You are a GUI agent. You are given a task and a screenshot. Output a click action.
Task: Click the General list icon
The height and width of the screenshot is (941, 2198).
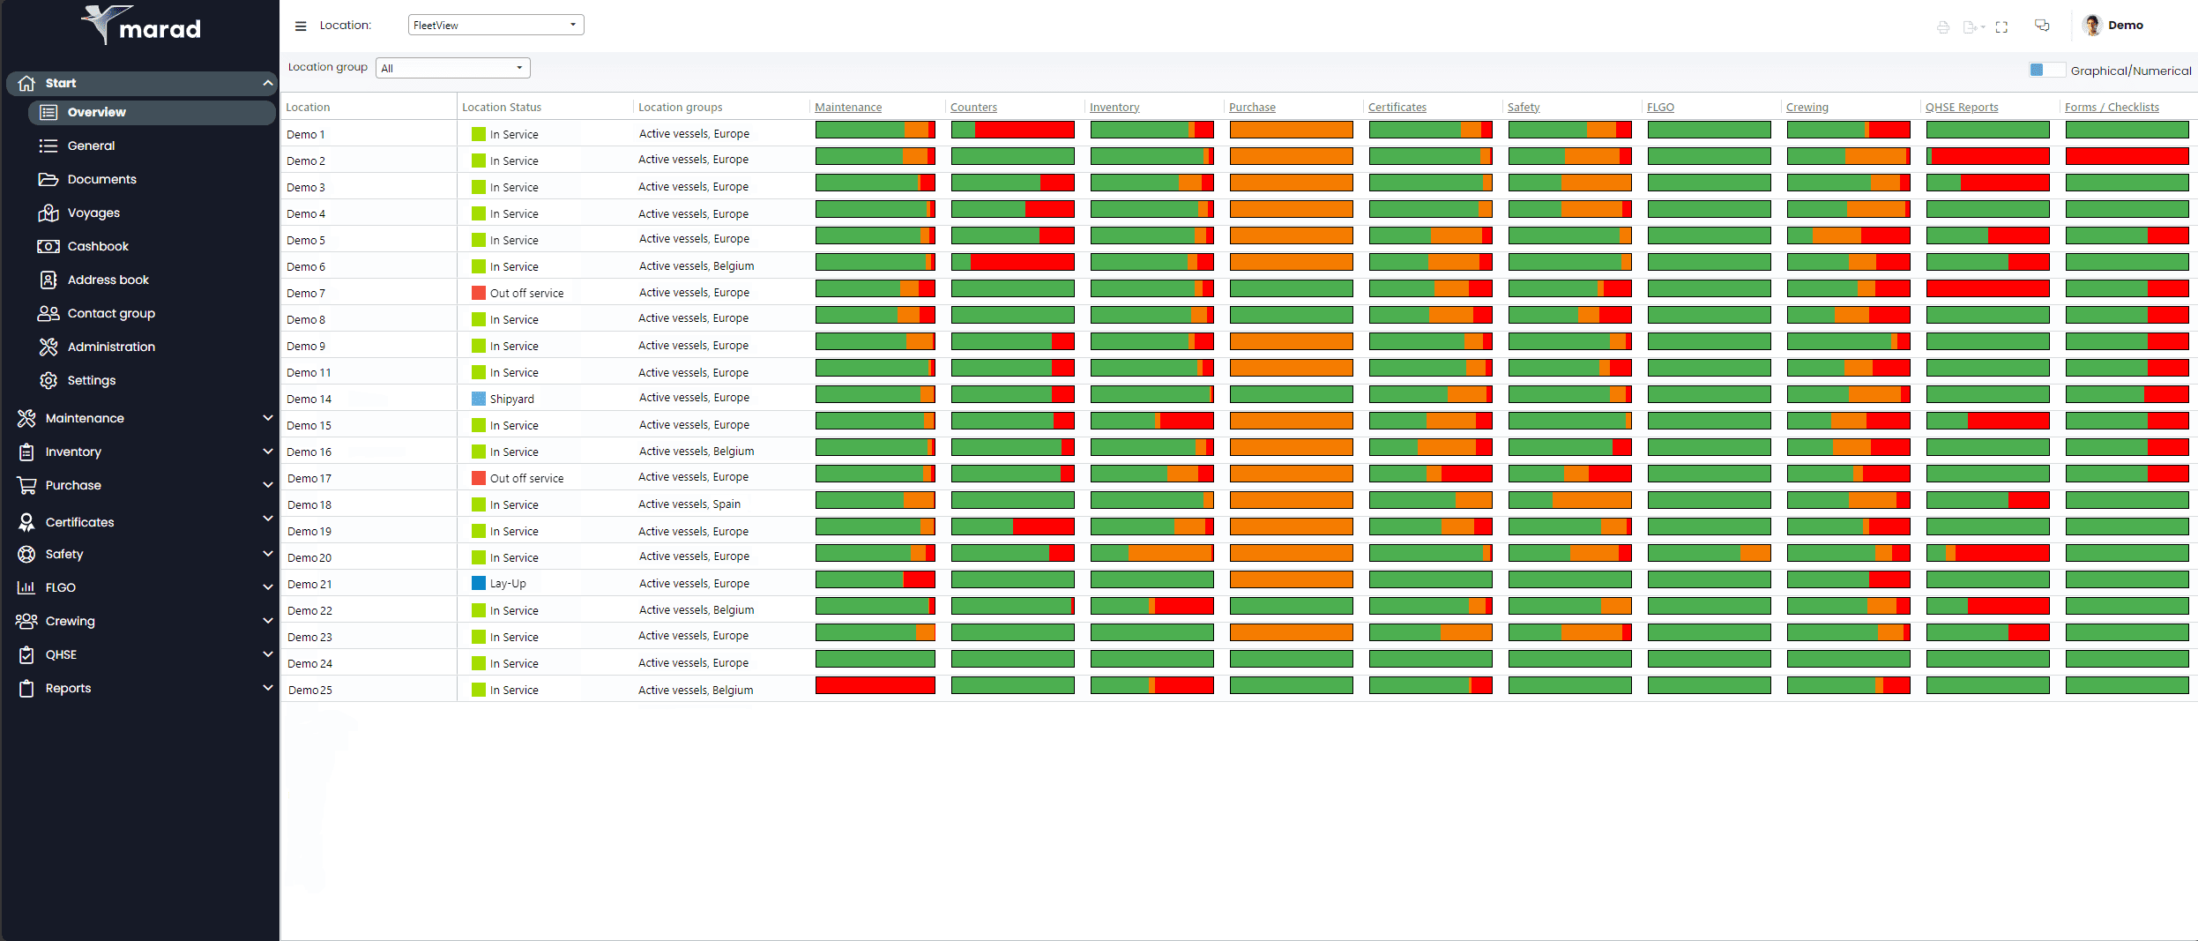tap(48, 146)
